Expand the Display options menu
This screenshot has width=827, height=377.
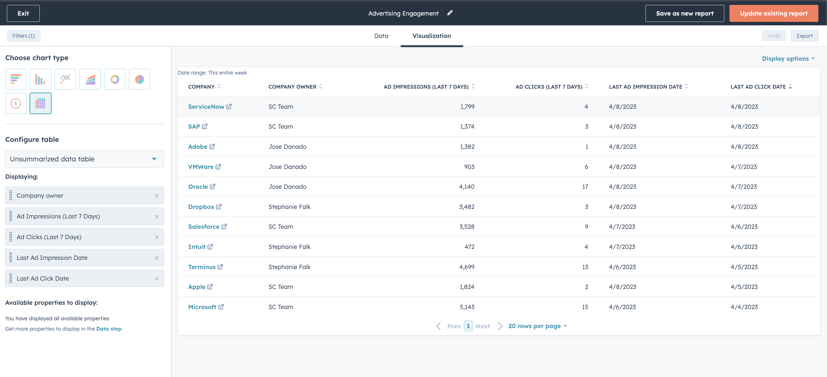788,58
